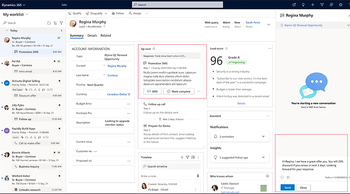Insert emoji in SMS message
Image resolution: width=350 pixels, height=194 pixels.
[x=282, y=177]
